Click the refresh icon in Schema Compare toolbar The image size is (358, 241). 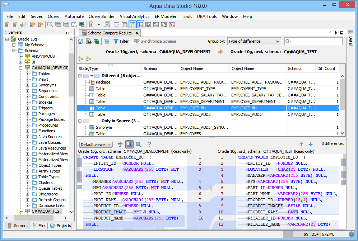pos(81,41)
